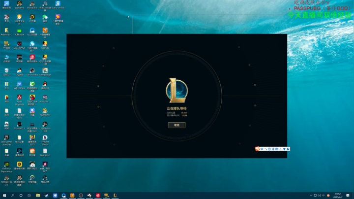Open the red NetEase Cloud Music desktop icon
This screenshot has height=199, width=354.
pos(32,58)
